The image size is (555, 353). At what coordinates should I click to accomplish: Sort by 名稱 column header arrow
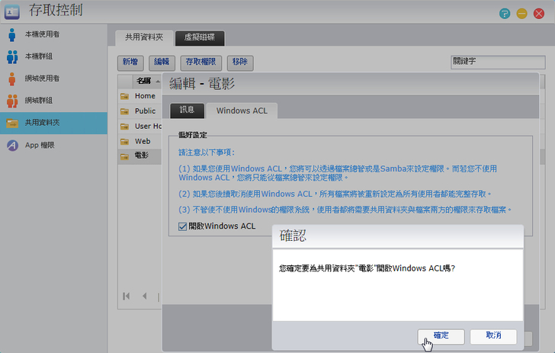pos(158,82)
